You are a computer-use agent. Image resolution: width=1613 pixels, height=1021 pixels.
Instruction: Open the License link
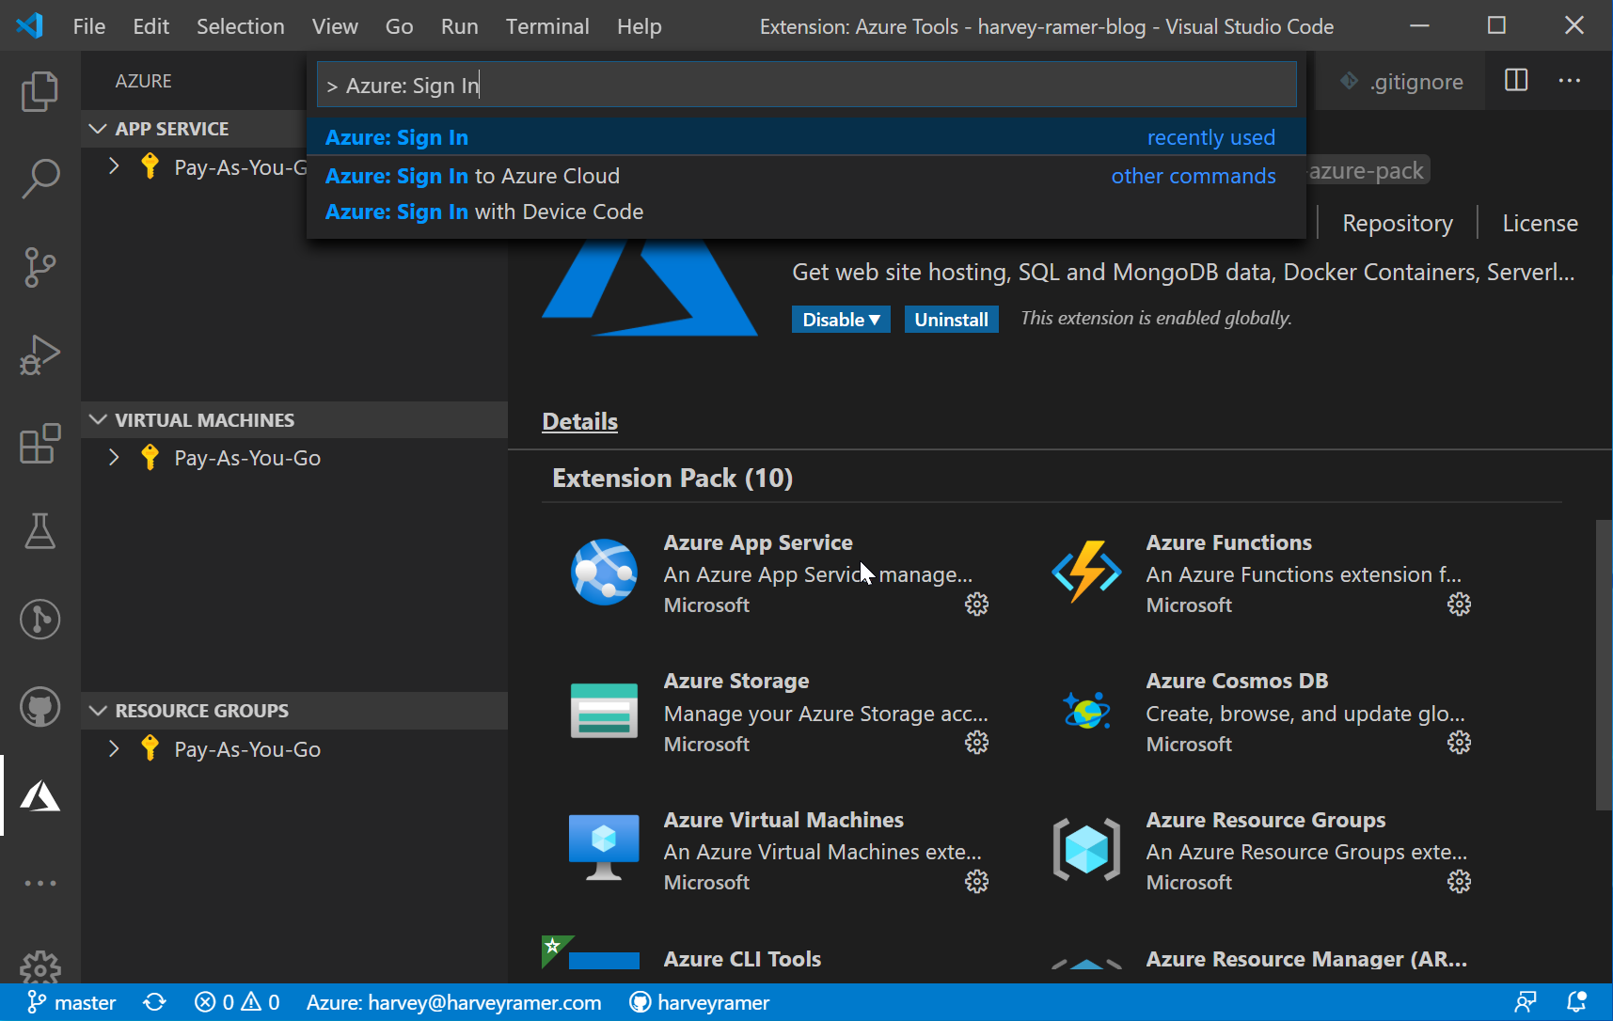[x=1541, y=223]
